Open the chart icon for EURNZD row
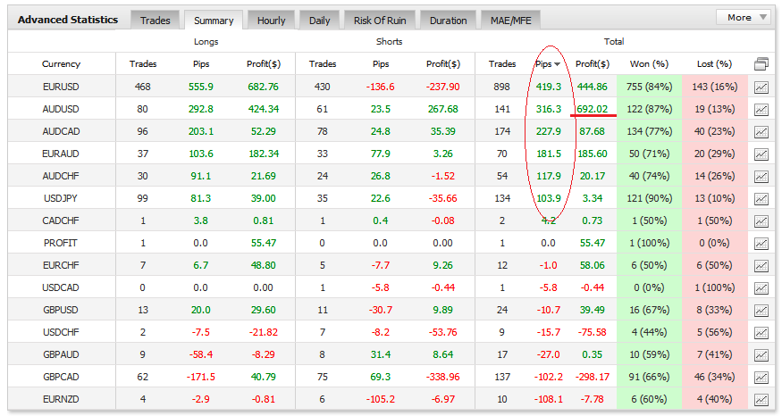Image resolution: width=782 pixels, height=416 pixels. (761, 400)
